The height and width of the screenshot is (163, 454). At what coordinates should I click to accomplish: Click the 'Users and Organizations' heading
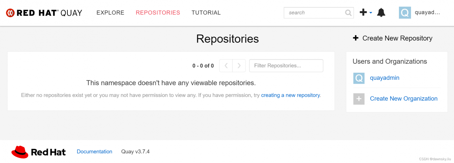coord(390,61)
